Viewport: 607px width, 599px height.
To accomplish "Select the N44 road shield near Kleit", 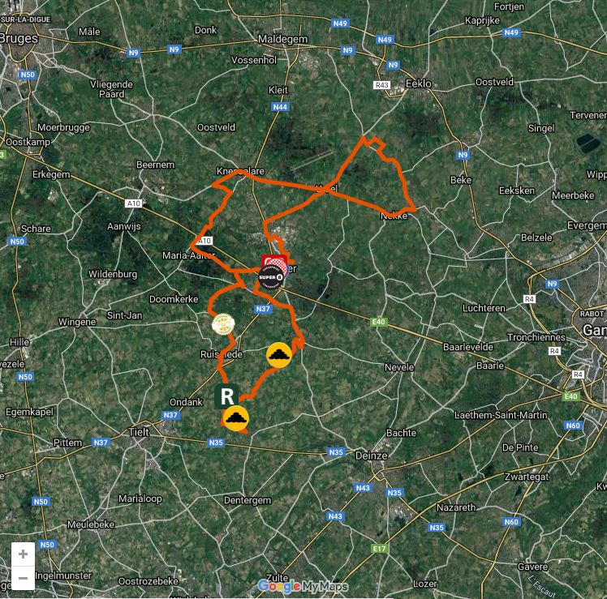I will pyautogui.click(x=280, y=107).
